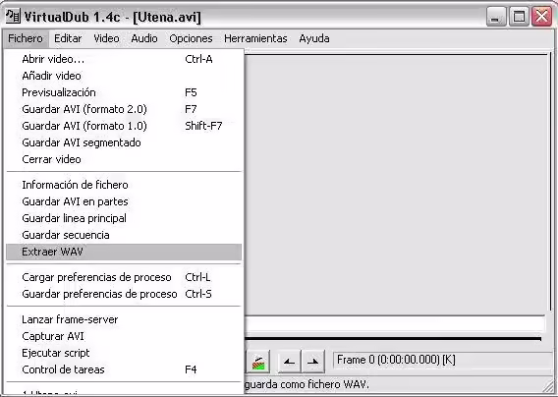The image size is (558, 397).
Task: Minimize the VirtualDub window
Action: [496, 17]
